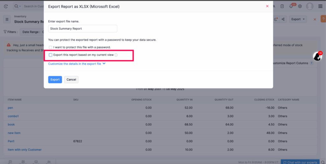Check export based on current view
This screenshot has width=326, height=164.
pyautogui.click(x=51, y=55)
